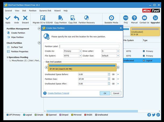Open the Drive Letter dropdown

118,51
